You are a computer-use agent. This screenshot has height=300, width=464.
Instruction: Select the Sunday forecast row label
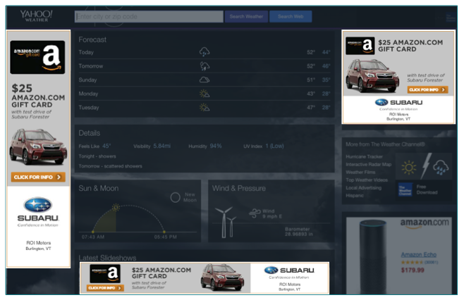(87, 80)
